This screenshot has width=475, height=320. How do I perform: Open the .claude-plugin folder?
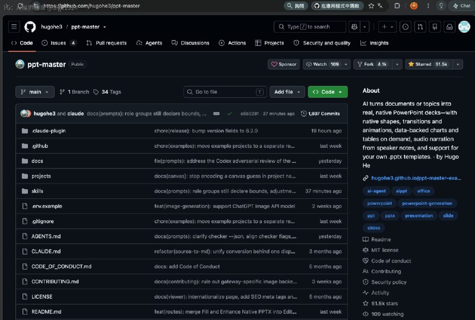[x=49, y=131]
